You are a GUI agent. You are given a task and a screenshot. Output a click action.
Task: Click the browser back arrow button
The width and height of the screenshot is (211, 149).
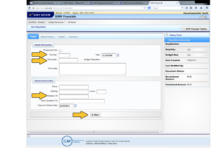click(x=29, y=8)
